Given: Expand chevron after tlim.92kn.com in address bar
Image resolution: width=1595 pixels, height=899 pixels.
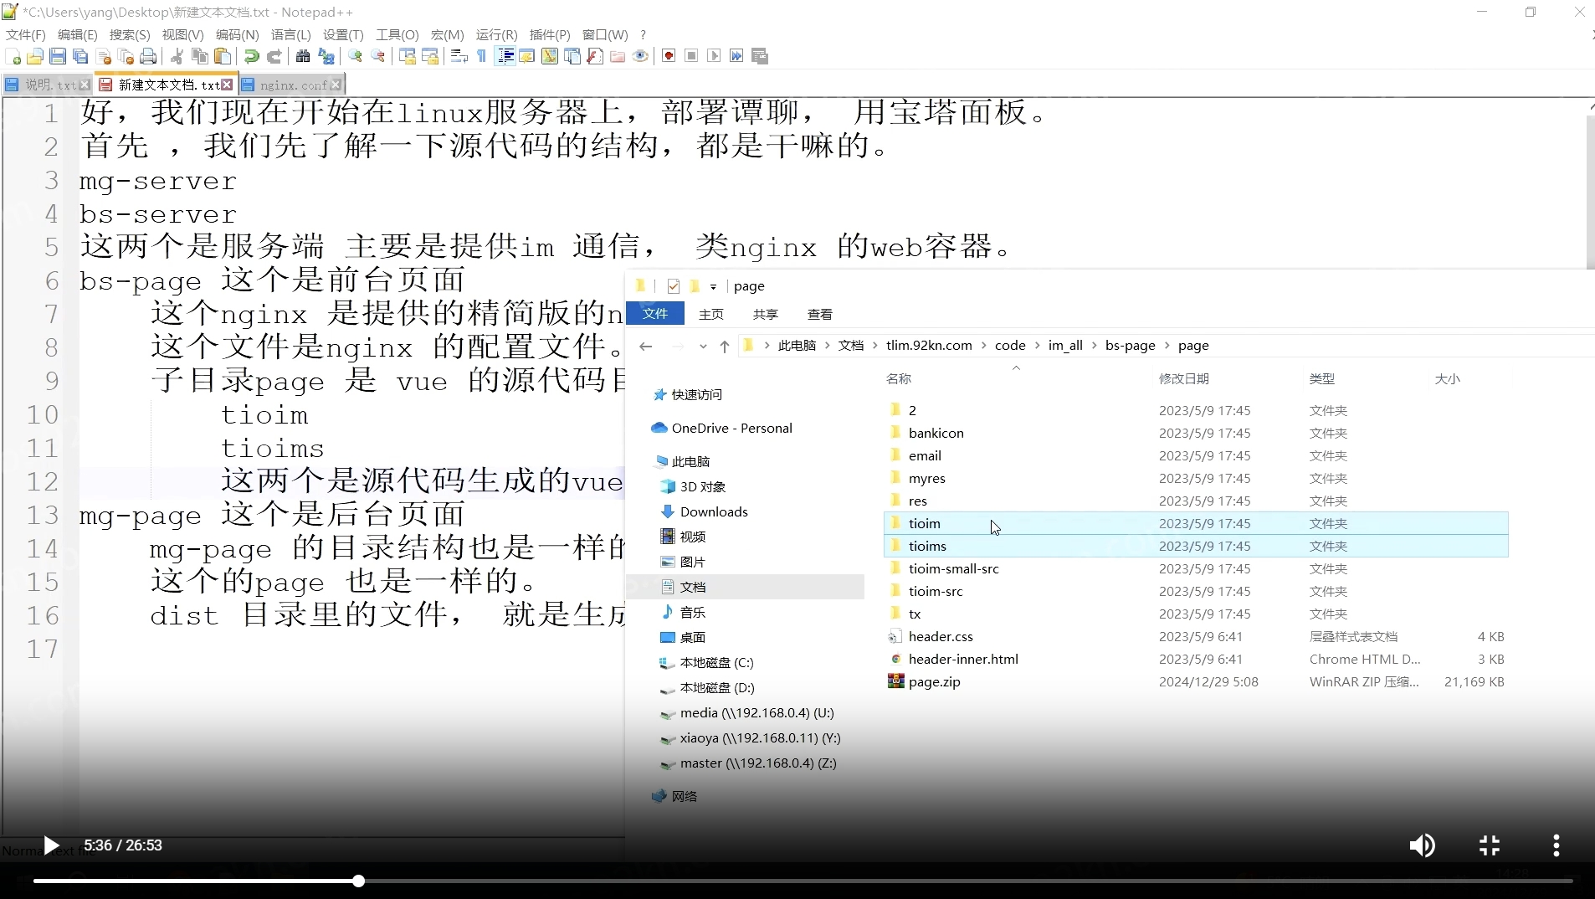Looking at the screenshot, I should (x=983, y=346).
